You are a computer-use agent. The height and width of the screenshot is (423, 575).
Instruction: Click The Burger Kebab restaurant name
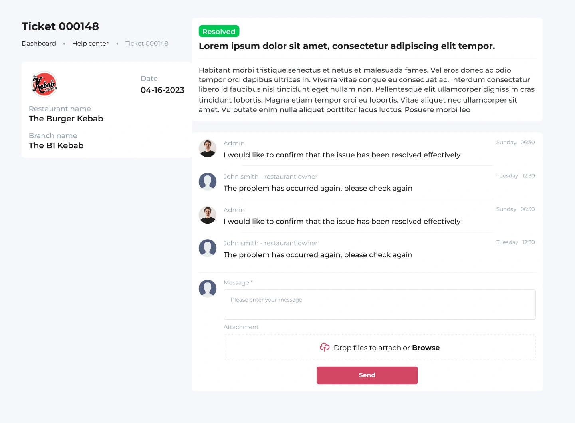point(66,119)
